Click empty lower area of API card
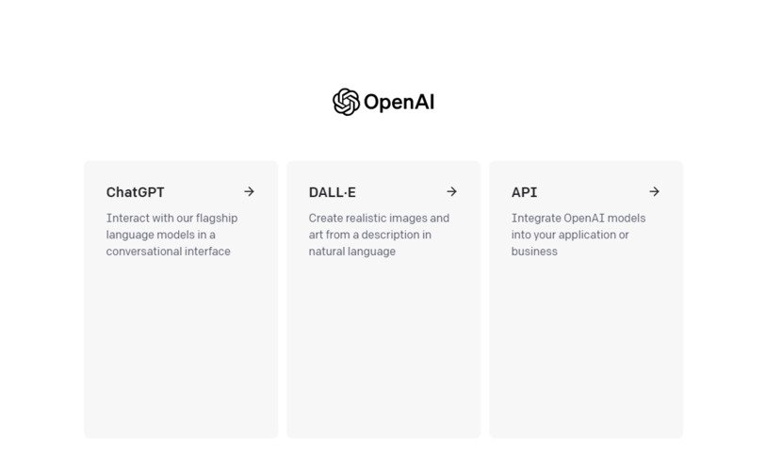This screenshot has width=782, height=471. [x=586, y=349]
